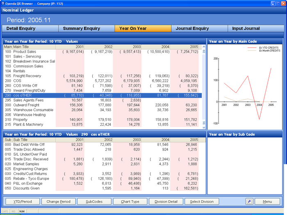287x215 pixels.
Task: Select the 260 COS Write Off row
Action: coord(102,85)
